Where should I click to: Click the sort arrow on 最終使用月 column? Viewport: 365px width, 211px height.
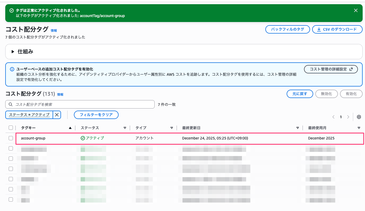click(359, 128)
